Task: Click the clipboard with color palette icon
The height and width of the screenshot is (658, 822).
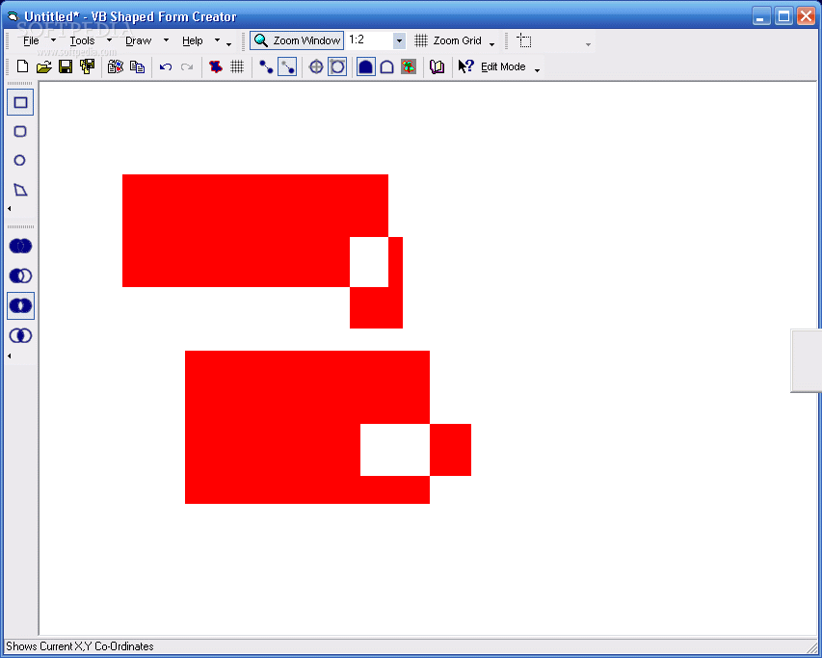Action: (x=116, y=66)
